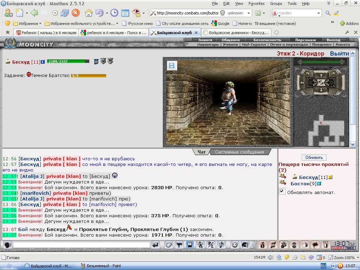
Task: Click the save screenshot floppy icon in dungeon view
Action: [172, 66]
